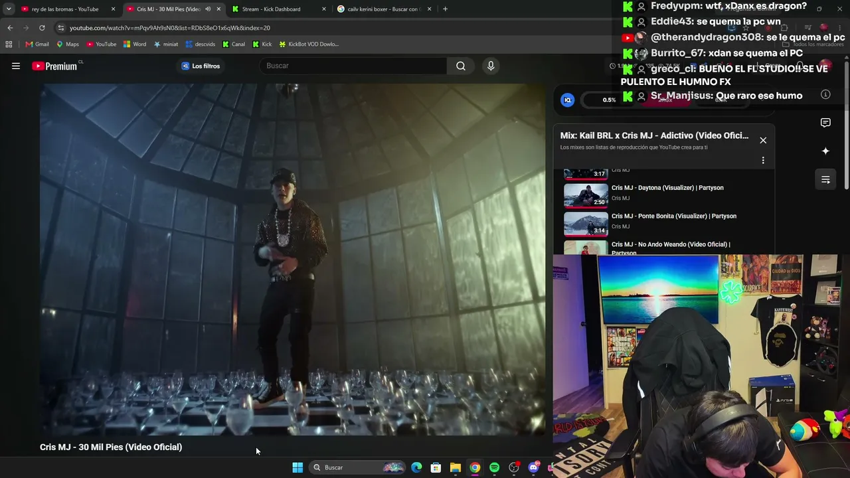Open the Maps bookmark
The image size is (850, 478).
pyautogui.click(x=68, y=44)
